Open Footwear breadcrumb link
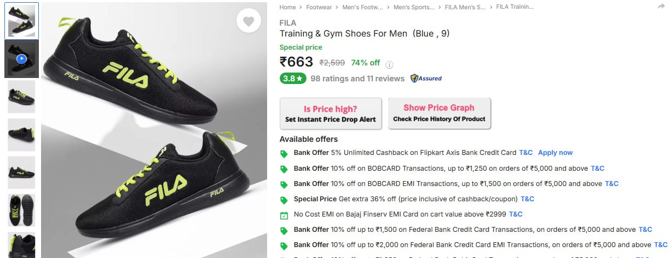Viewport: 670px width, 258px height. click(x=319, y=7)
